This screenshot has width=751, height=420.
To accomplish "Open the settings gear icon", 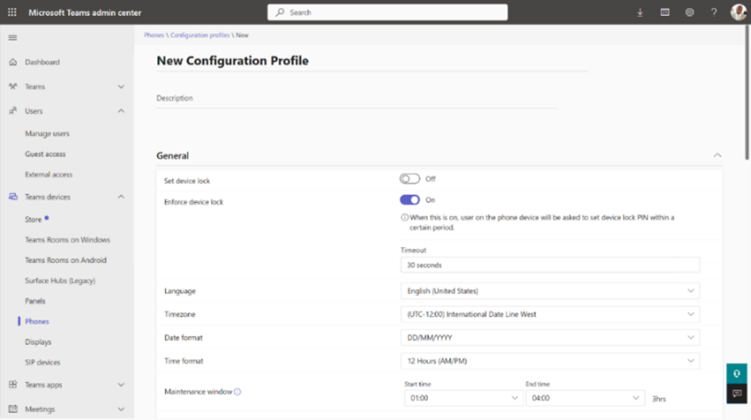I will coord(689,13).
